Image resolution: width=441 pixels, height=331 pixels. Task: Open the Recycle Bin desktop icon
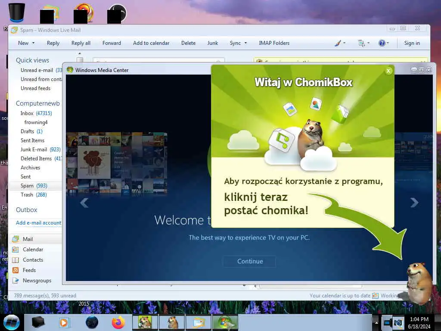(16, 13)
